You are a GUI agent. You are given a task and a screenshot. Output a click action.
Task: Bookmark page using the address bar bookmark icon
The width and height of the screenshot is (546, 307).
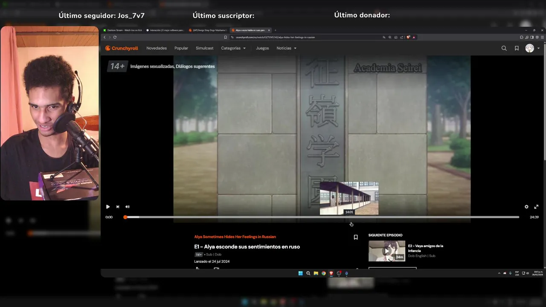coord(226,37)
